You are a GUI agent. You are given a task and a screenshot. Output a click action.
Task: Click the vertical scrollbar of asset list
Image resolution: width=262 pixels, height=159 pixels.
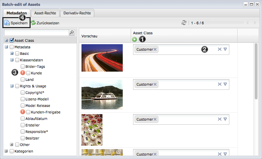(x=256, y=71)
